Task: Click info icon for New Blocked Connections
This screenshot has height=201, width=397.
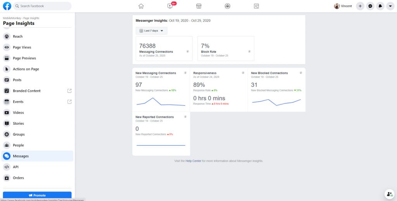Action: (301, 73)
